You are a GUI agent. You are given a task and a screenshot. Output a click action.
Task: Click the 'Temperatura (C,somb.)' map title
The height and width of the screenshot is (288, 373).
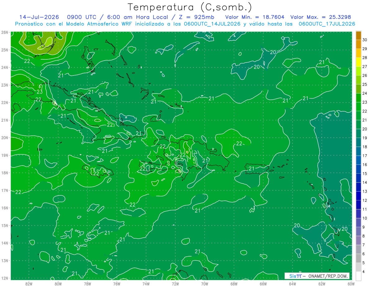(190, 7)
